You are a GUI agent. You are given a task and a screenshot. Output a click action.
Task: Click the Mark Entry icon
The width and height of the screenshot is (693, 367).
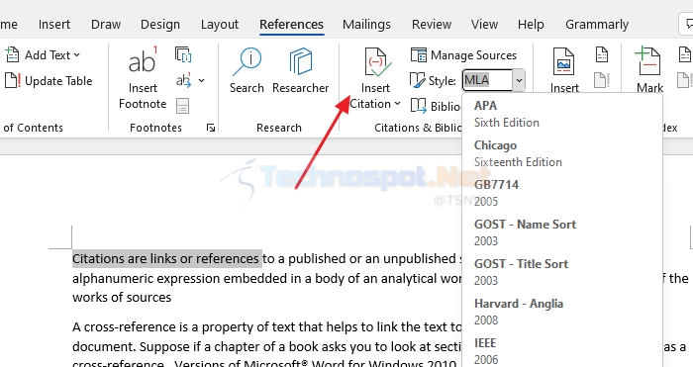click(648, 61)
